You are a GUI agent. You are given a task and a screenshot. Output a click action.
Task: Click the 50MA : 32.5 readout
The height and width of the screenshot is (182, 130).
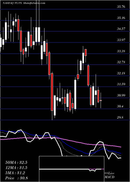coord(16,162)
